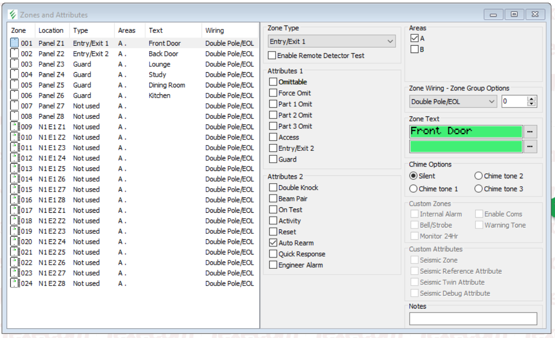
Task: Open ellipsis button beside Front Door text
Action: (x=531, y=132)
